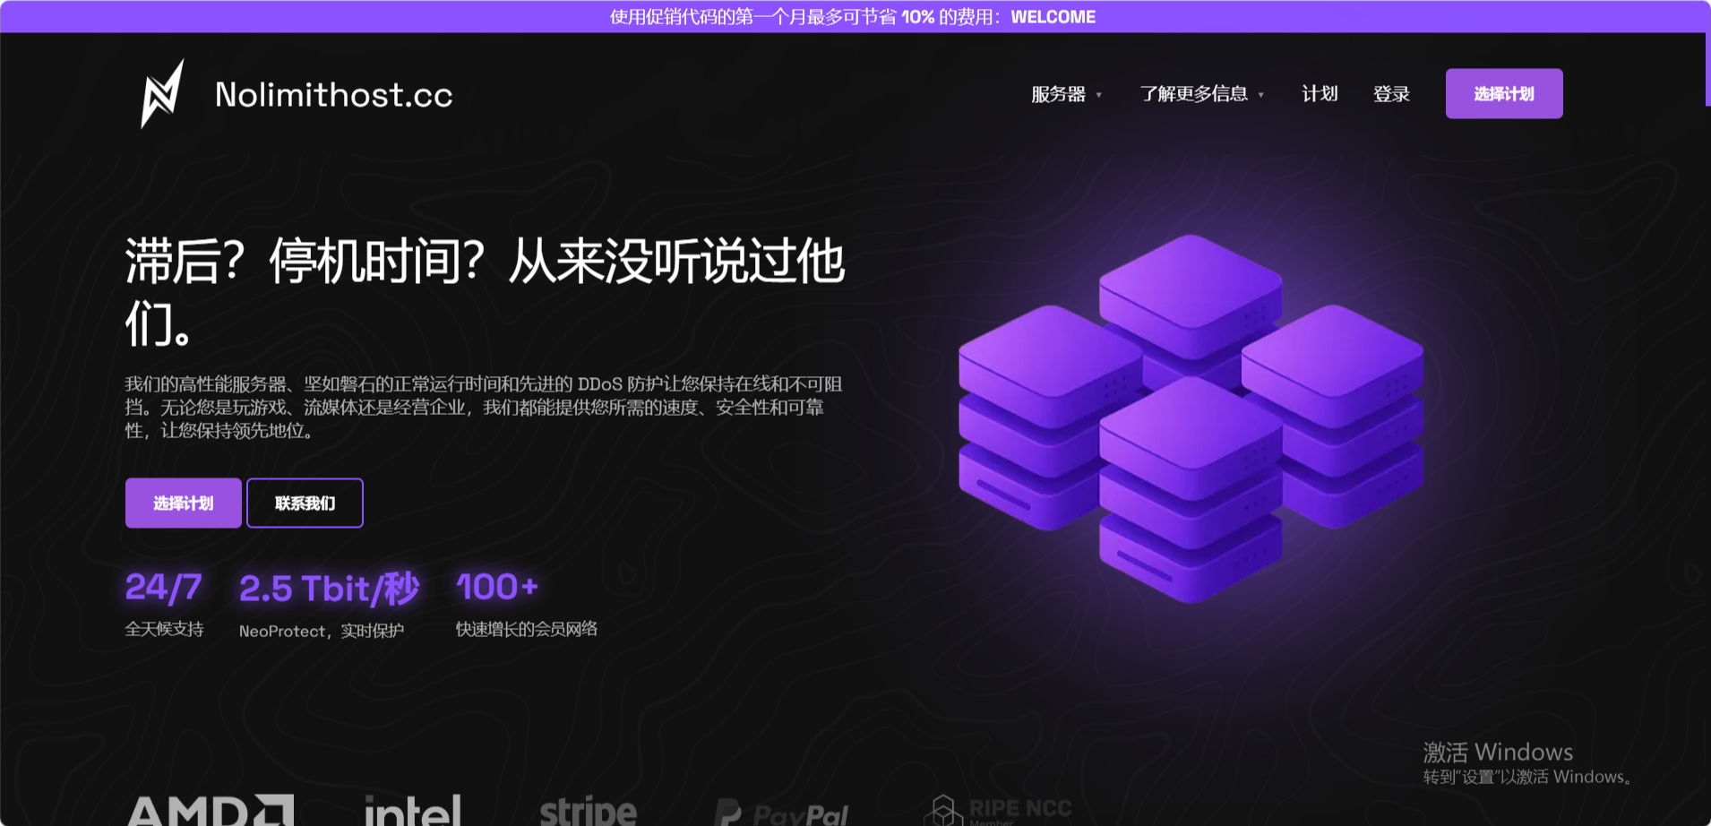Expand the 服务器 dropdown menu
The width and height of the screenshot is (1711, 826).
click(1066, 94)
